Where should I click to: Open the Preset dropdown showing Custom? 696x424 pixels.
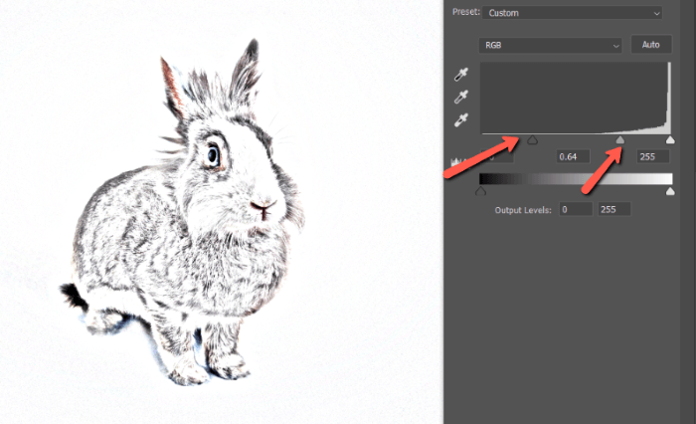pos(573,13)
